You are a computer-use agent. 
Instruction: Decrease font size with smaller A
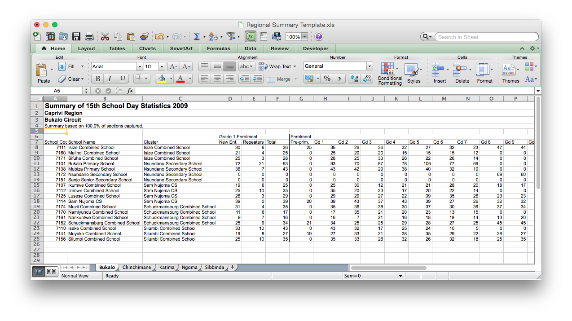pyautogui.click(x=186, y=66)
